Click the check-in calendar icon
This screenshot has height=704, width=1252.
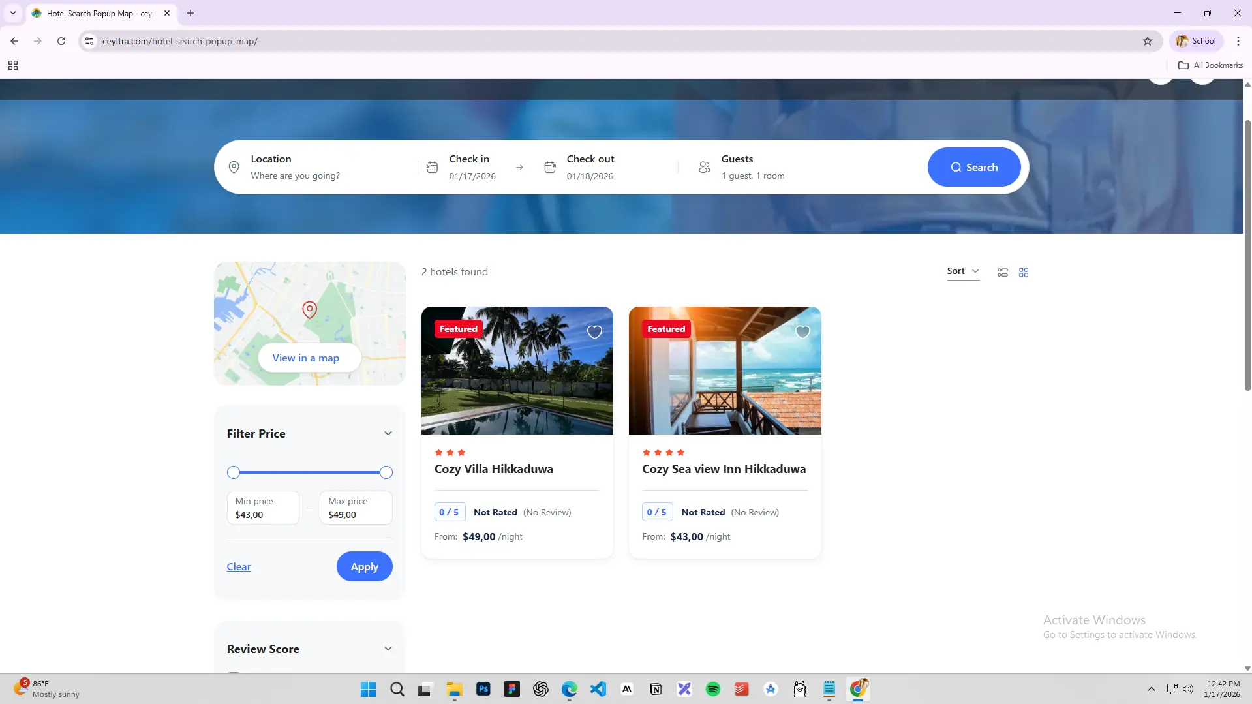coord(432,167)
